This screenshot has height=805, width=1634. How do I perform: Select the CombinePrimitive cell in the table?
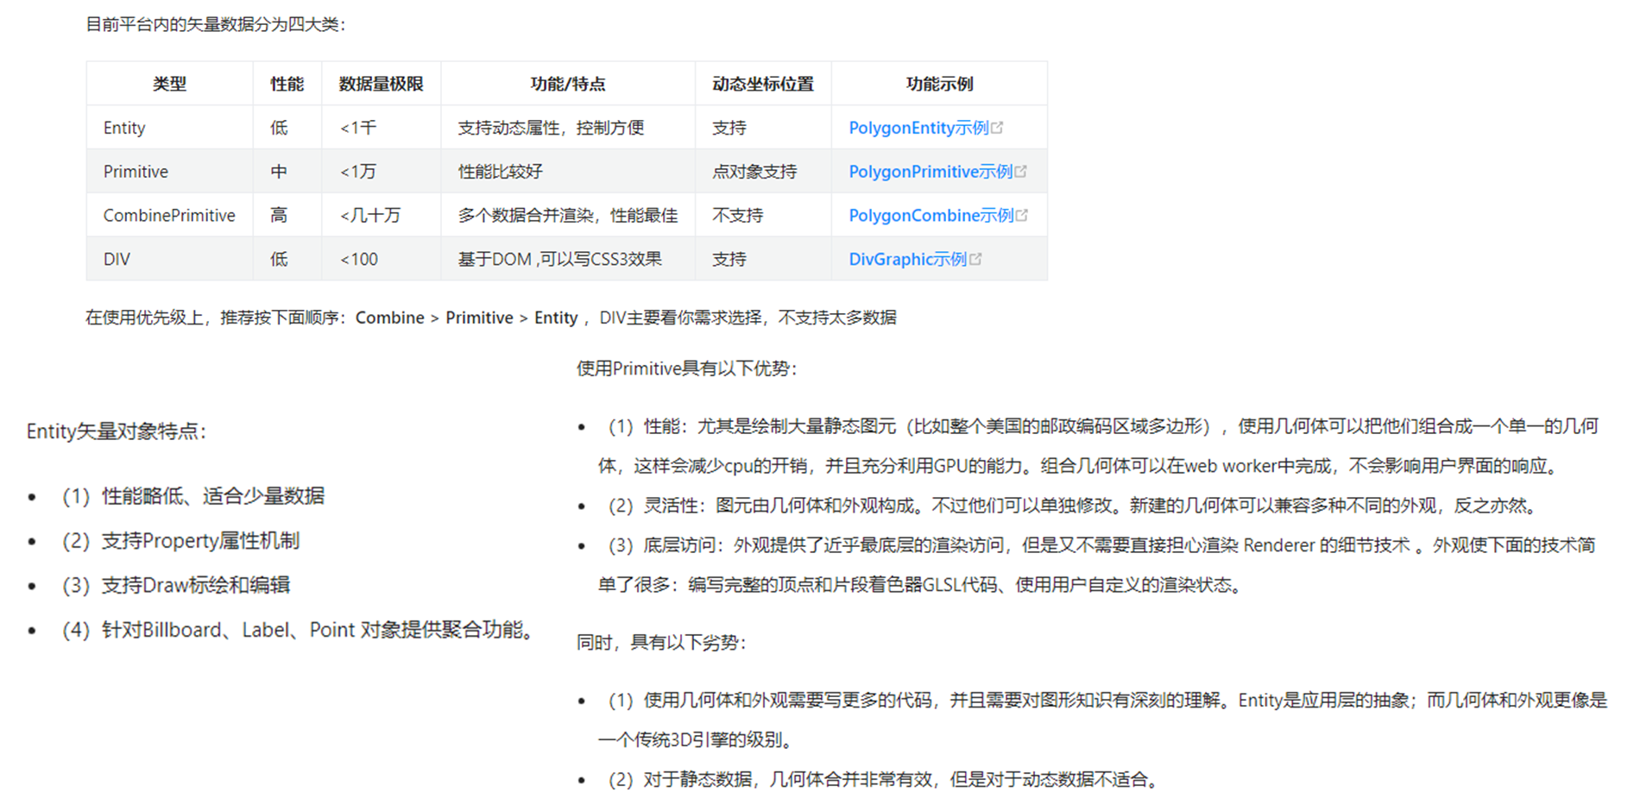(x=169, y=216)
